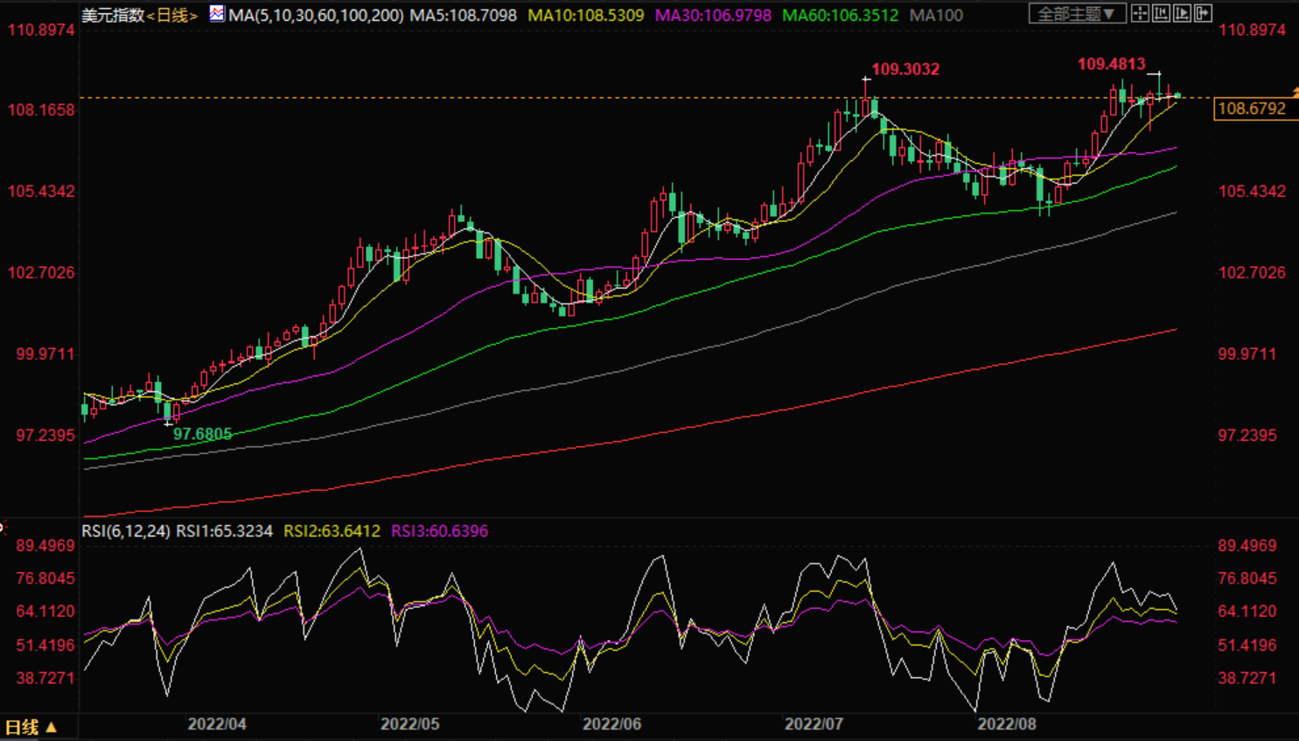Click the green MA60:106.3512 legend

[x=840, y=15]
